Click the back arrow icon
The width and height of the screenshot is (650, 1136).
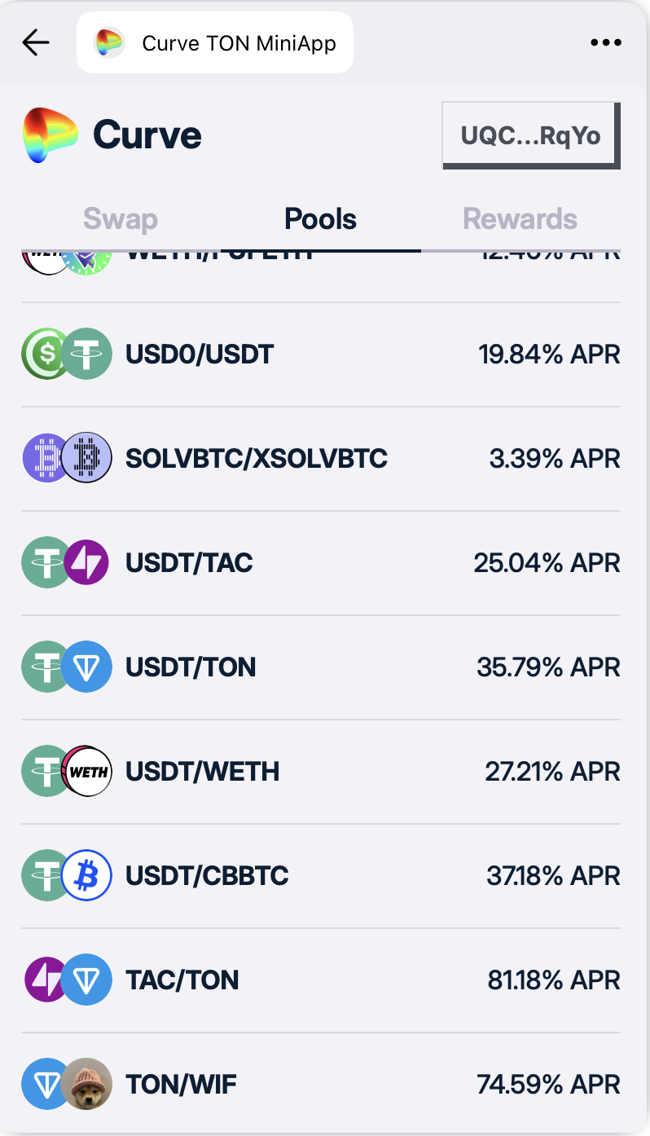36,42
